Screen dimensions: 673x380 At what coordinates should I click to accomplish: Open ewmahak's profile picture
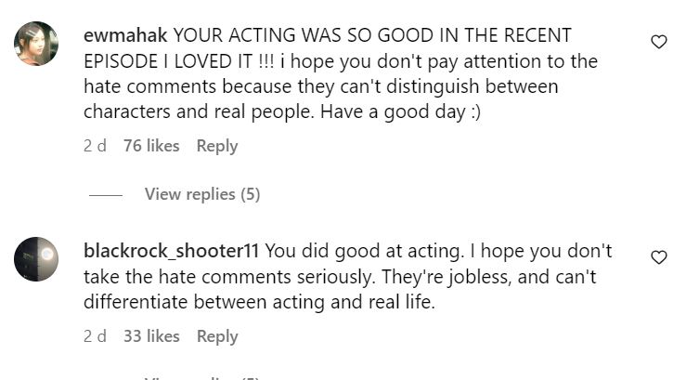pyautogui.click(x=36, y=44)
